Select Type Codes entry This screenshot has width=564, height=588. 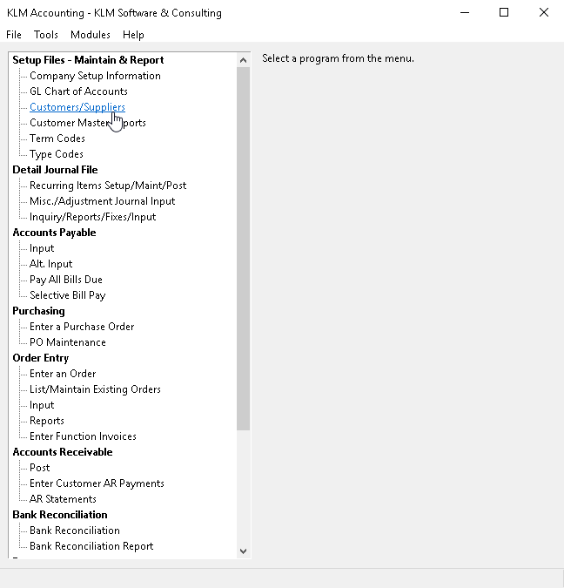coord(57,154)
